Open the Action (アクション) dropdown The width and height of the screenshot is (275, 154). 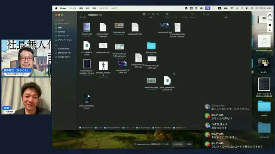point(193,14)
